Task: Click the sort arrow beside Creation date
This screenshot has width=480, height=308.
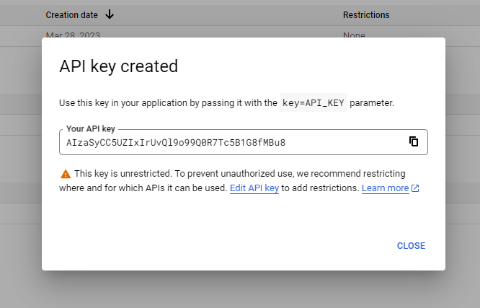Action: click(110, 14)
